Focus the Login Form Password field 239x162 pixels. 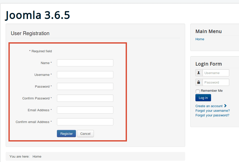(216, 82)
